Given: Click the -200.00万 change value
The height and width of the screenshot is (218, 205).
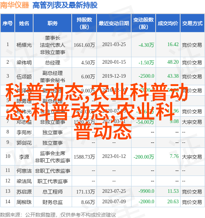Looking at the screenshot, I should coord(144,157).
